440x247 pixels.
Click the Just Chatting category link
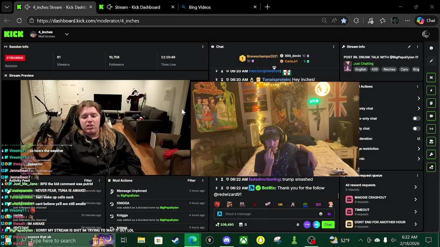[363, 63]
